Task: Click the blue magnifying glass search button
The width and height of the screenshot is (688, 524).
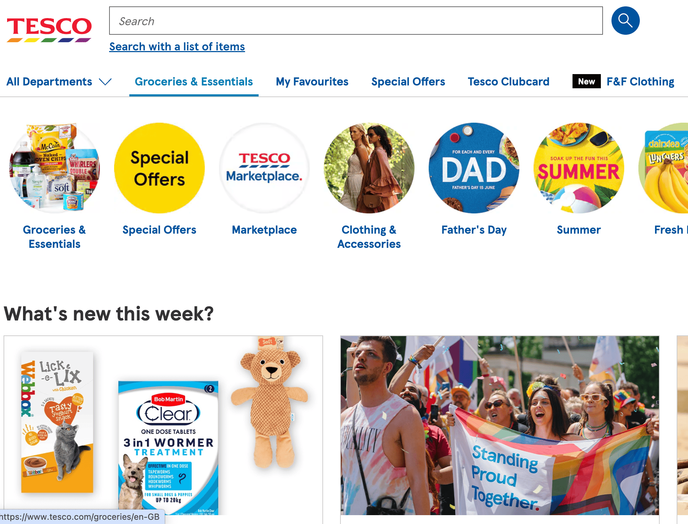Action: (x=625, y=21)
